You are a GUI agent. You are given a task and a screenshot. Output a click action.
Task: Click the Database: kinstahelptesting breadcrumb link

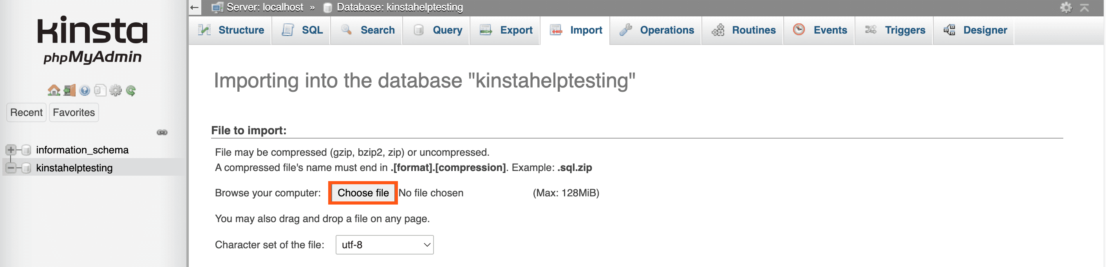tap(399, 7)
